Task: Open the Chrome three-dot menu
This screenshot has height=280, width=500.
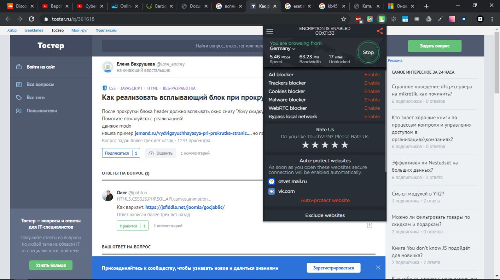Action: coord(493,19)
